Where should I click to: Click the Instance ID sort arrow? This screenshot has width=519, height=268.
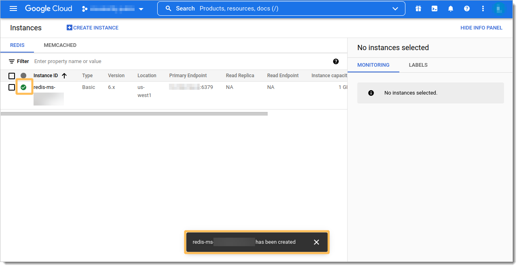pyautogui.click(x=64, y=76)
